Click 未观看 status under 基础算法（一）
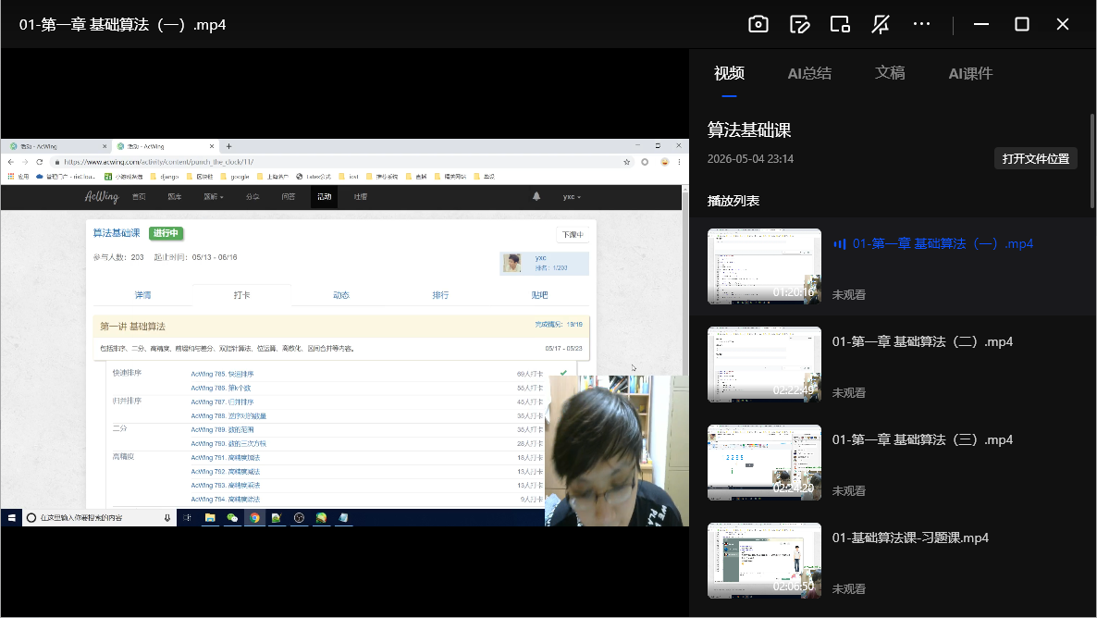The image size is (1097, 618). [848, 294]
